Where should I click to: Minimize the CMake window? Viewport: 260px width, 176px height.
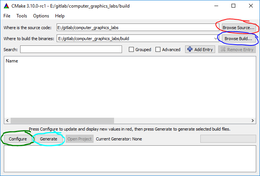point(216,6)
